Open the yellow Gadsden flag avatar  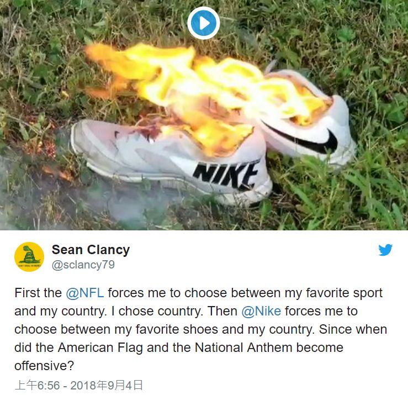[x=29, y=257]
